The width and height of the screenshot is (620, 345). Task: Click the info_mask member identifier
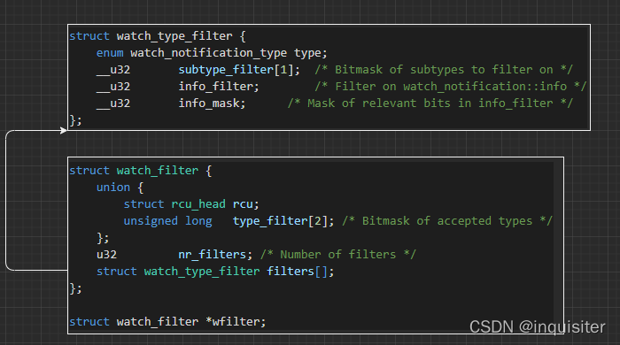tap(212, 103)
